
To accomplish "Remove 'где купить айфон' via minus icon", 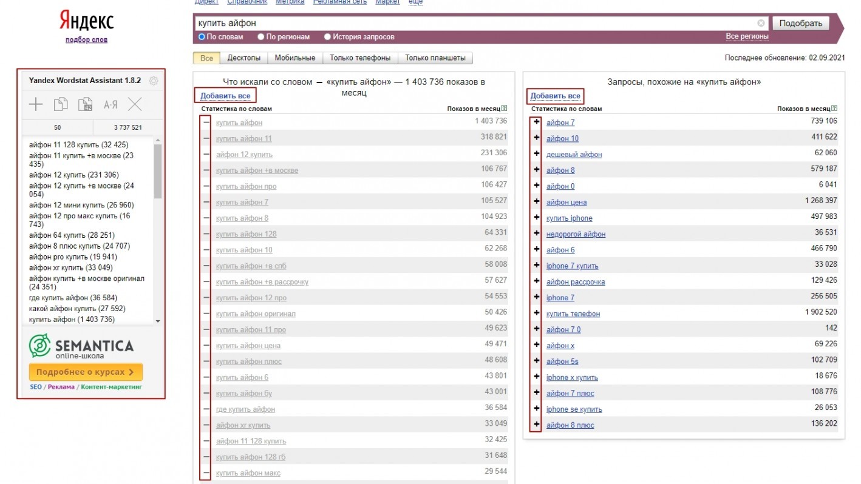I will [206, 409].
